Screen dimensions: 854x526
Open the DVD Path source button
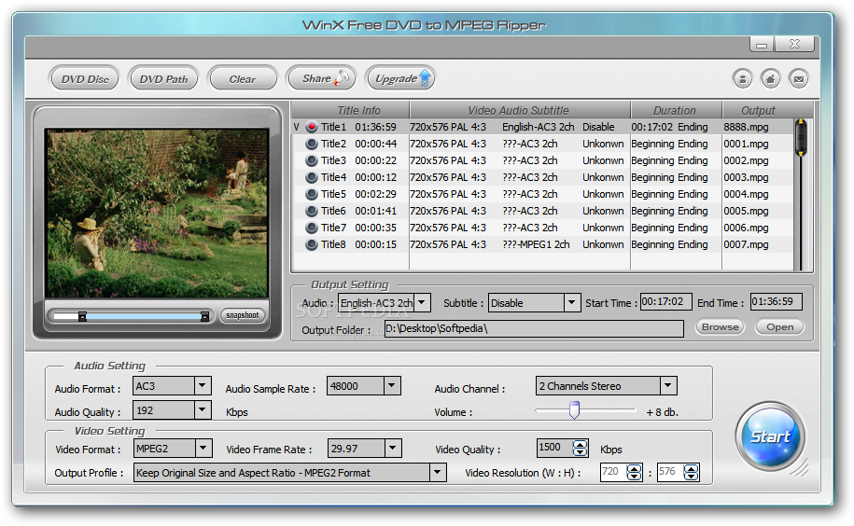[163, 79]
